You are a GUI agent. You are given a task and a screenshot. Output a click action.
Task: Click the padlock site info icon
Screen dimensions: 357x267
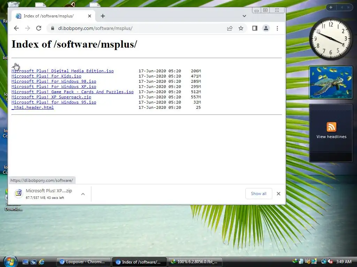53,28
